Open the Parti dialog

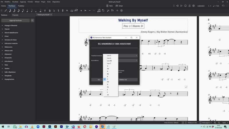110,6
